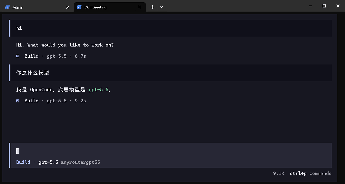Click the '9.2s' response time
The height and width of the screenshot is (184, 345).
coord(80,101)
